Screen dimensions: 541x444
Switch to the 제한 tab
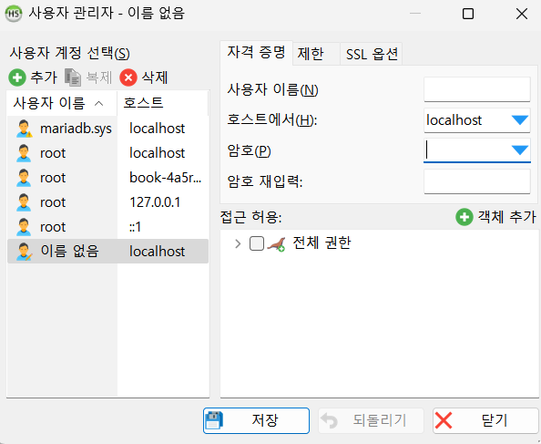click(x=316, y=54)
